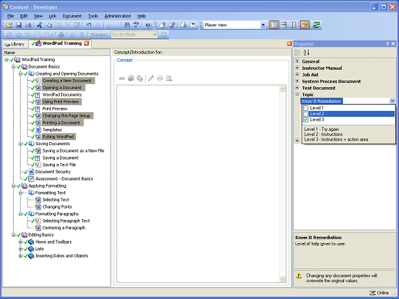Select the vertical split layout icon
The image size is (399, 299).
coord(293,25)
